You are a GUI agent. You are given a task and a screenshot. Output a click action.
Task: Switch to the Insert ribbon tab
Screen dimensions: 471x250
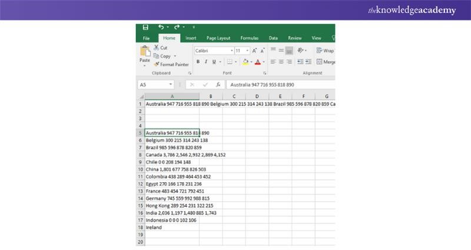[x=191, y=38]
